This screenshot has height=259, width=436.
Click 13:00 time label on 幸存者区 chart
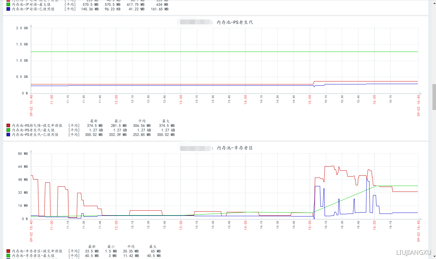click(x=181, y=225)
